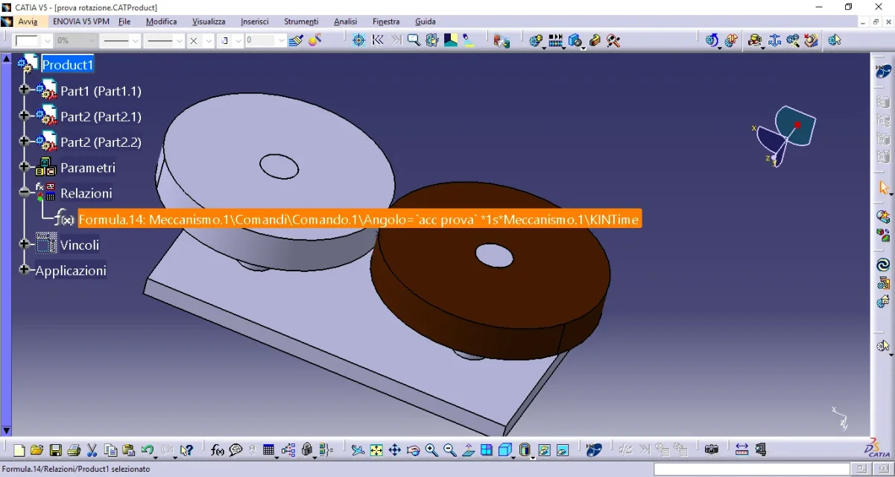Click the Capture camera icon
The width and height of the screenshot is (895, 477).
(x=712, y=449)
